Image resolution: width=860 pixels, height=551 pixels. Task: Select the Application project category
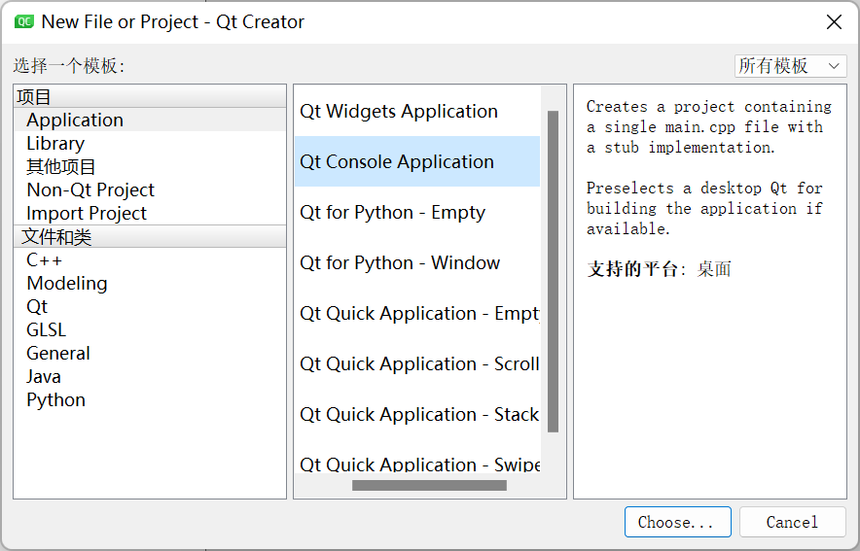[x=150, y=120]
